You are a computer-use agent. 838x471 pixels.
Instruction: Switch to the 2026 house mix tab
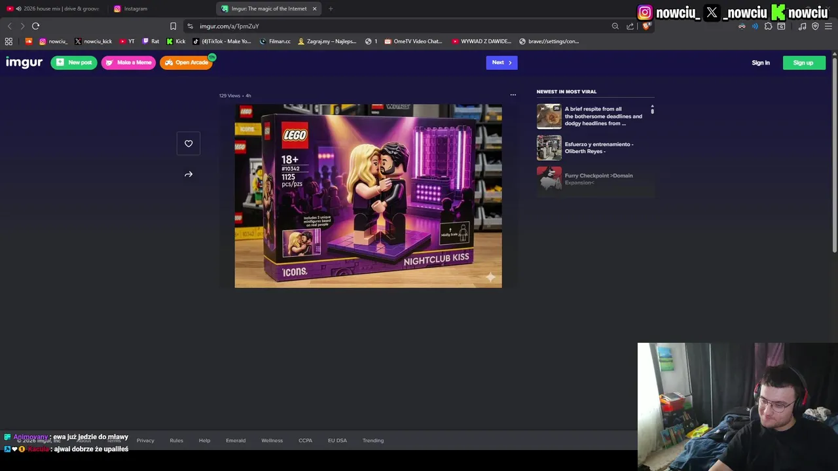click(52, 9)
